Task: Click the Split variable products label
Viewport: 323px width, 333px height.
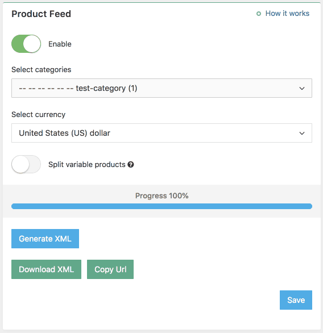Action: pyautogui.click(x=87, y=165)
